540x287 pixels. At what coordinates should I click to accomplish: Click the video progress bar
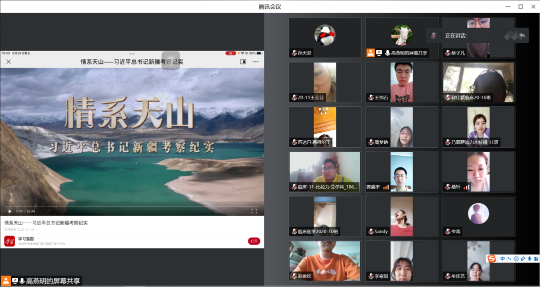[x=132, y=207]
